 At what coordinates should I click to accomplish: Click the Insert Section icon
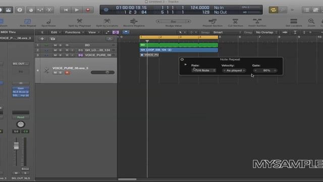coord(257,21)
